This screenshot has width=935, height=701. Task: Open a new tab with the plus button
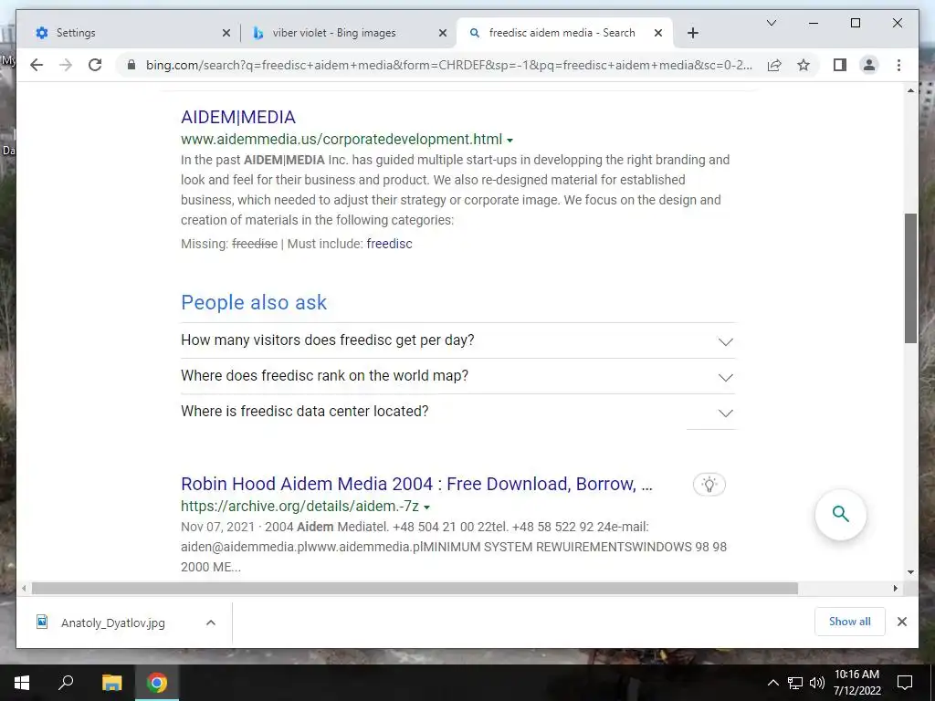click(692, 33)
